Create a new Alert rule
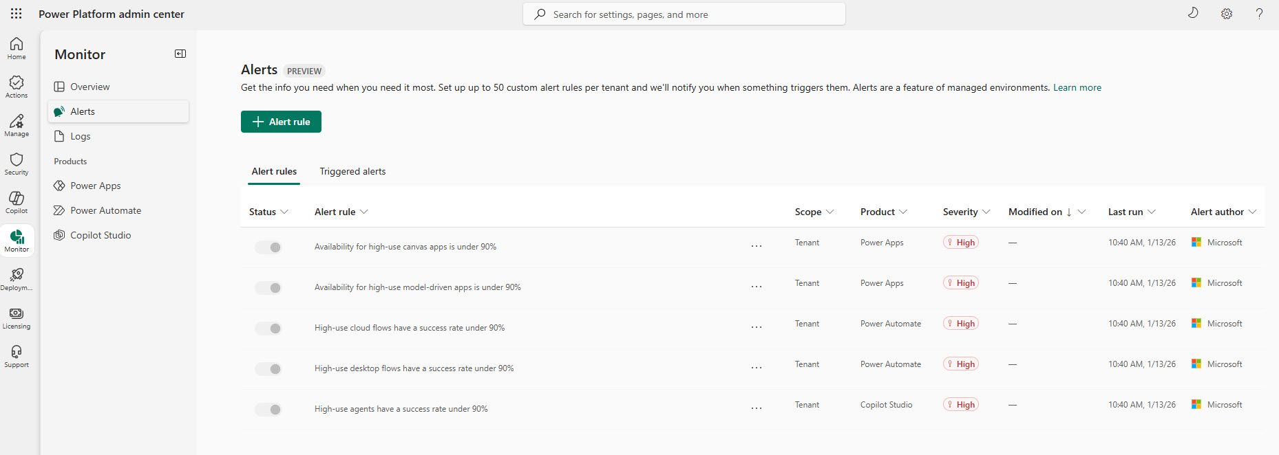Screen dimensions: 1279x455 click(x=281, y=122)
